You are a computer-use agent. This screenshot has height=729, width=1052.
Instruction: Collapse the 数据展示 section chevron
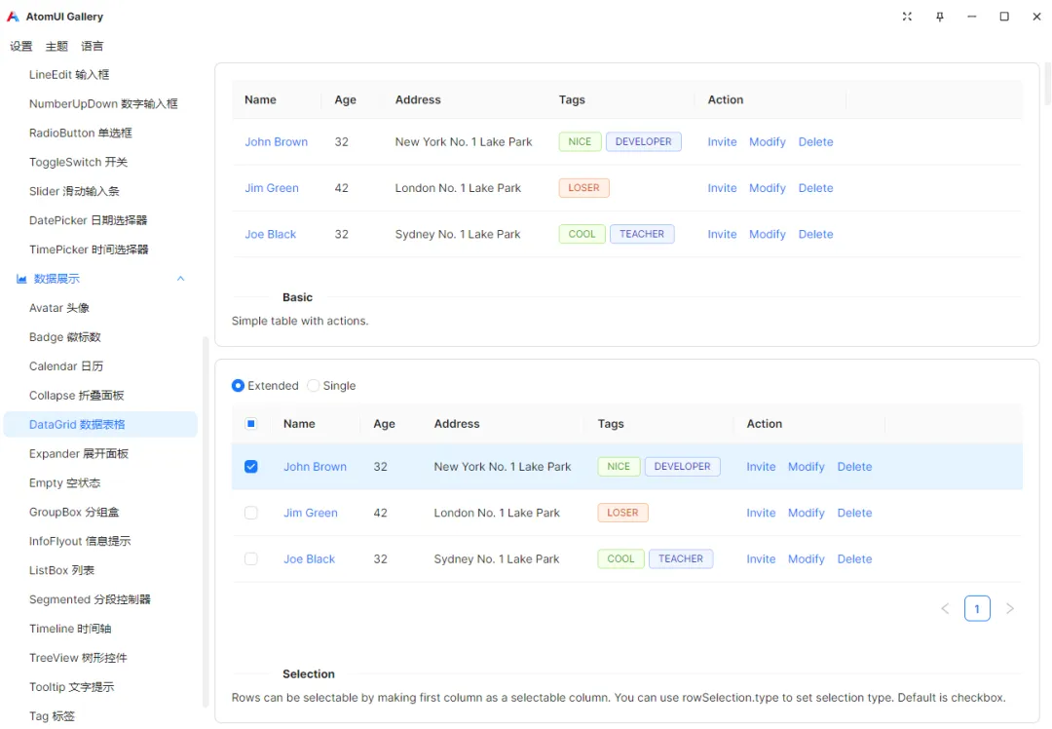tap(180, 279)
